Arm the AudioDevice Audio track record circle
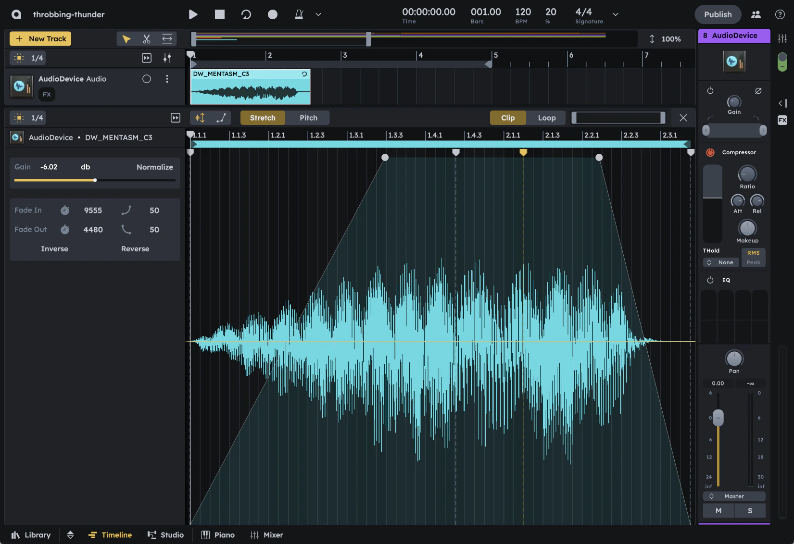 [147, 79]
